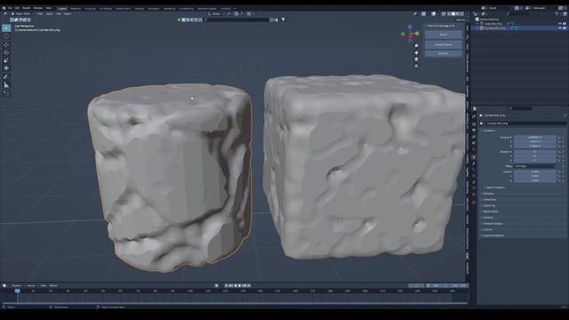Select Cylinder.004_dmg in the outliner
569x320 pixels.
click(495, 28)
